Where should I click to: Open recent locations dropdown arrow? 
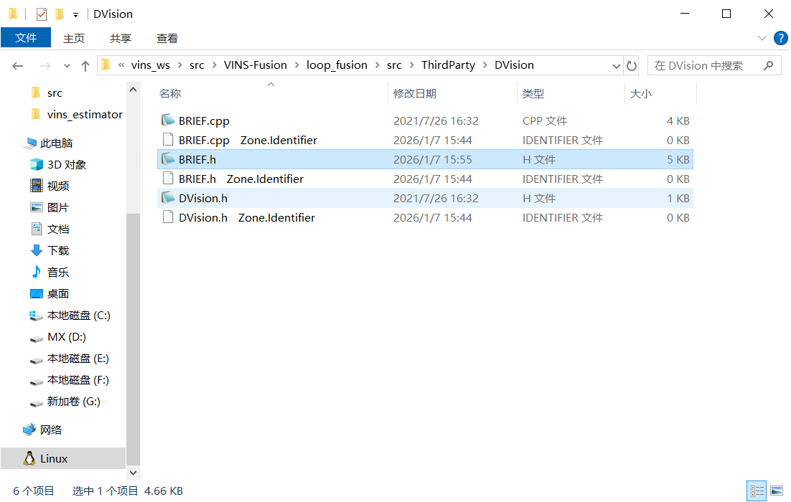(x=67, y=66)
